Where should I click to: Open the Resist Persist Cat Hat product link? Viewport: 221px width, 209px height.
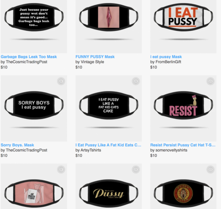pyautogui.click(x=183, y=145)
